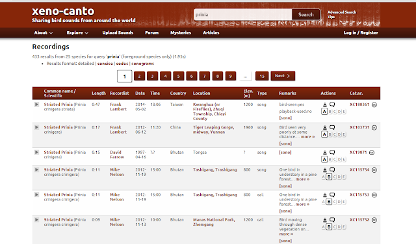Viewport: 416px width, 244px height.
Task: Click Creative Commons license icon beside XC115754
Action: 374,170
